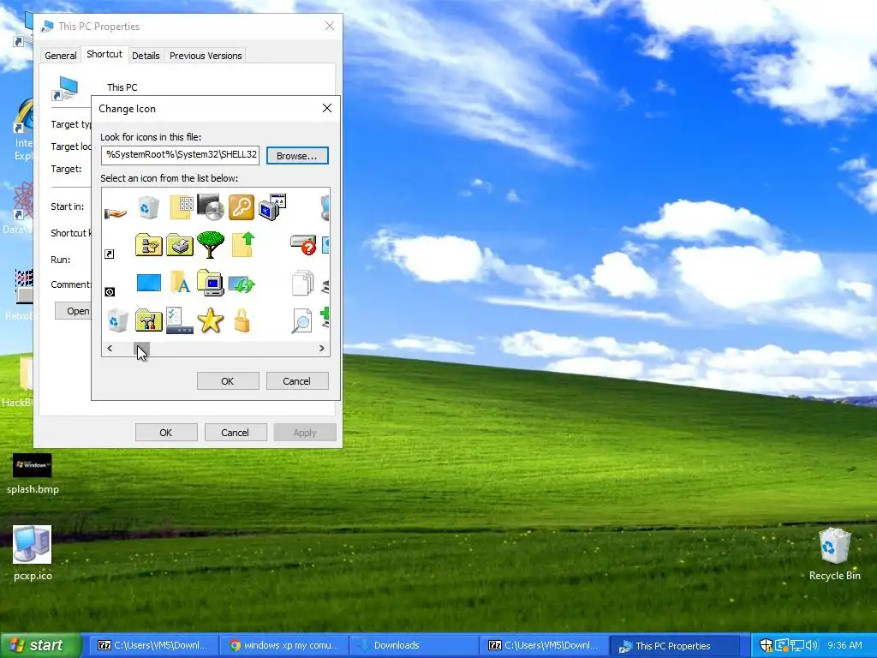Switch to Chrome windows xp taskbar item
Viewport: 877px width, 658px height.
[x=284, y=645]
